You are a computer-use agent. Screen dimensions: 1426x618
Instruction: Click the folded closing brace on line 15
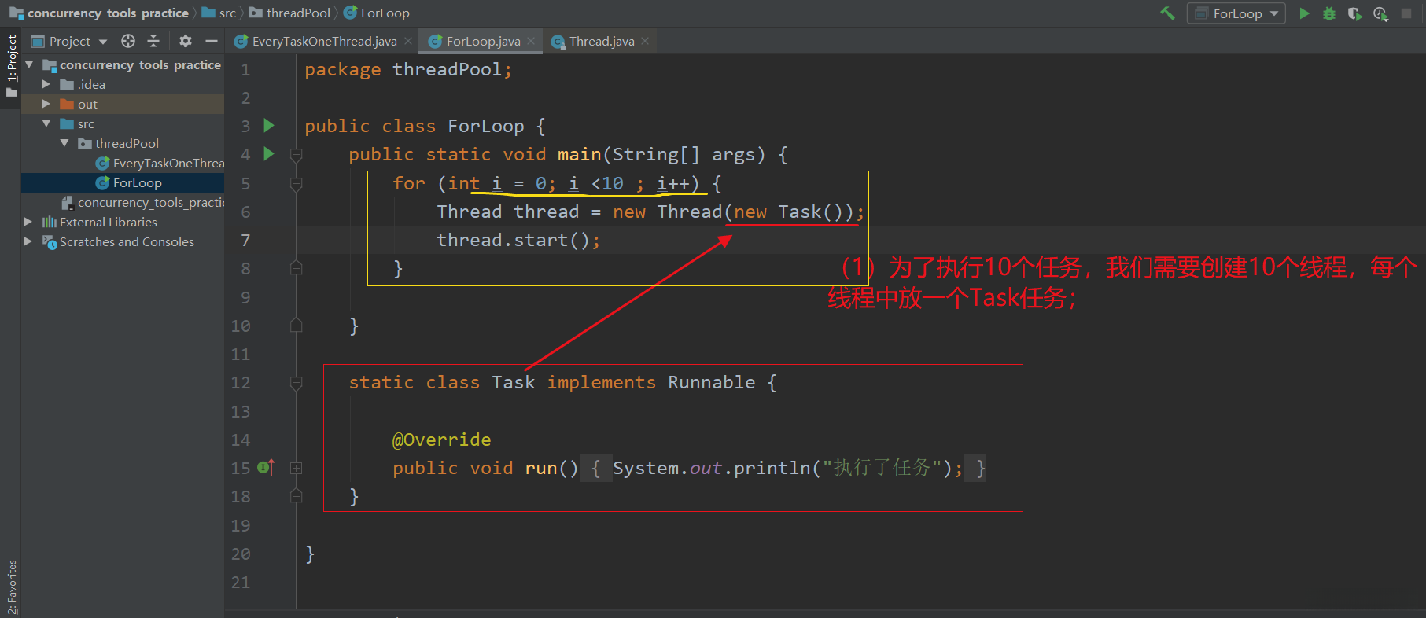click(x=976, y=468)
